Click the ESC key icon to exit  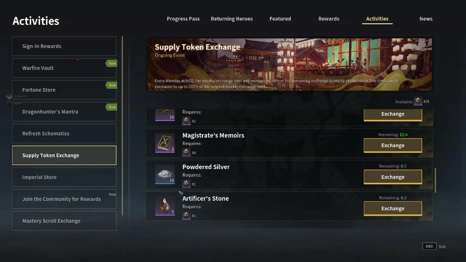coord(429,246)
